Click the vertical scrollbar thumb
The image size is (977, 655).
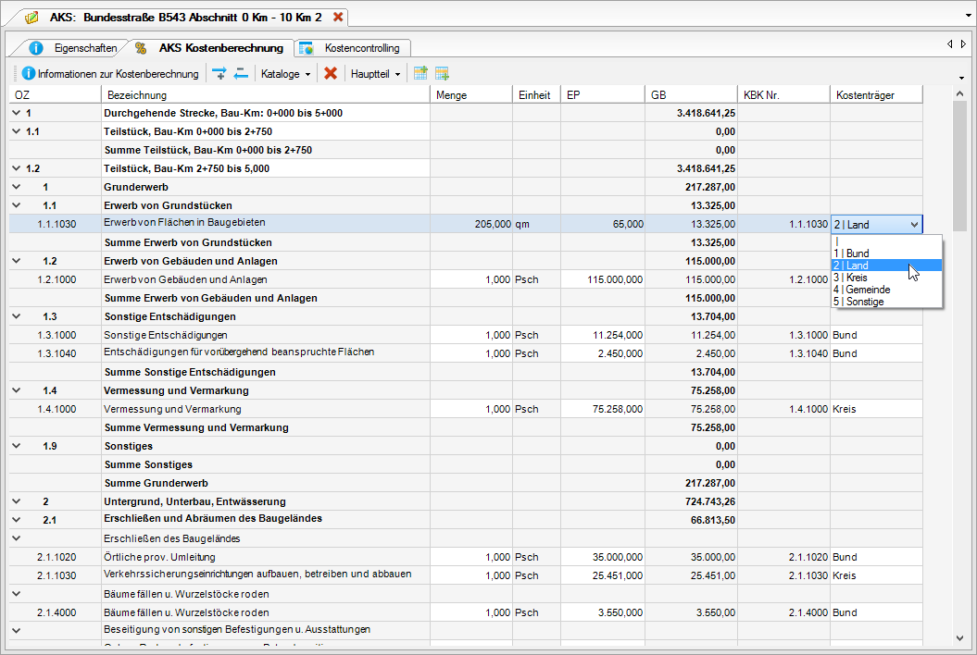click(x=959, y=167)
